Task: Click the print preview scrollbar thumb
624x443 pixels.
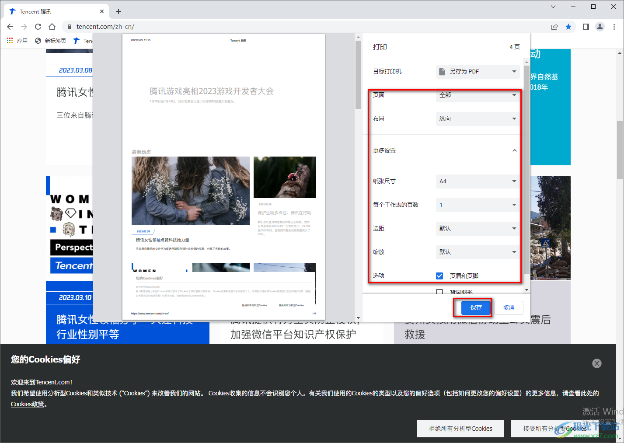Action: (358, 74)
